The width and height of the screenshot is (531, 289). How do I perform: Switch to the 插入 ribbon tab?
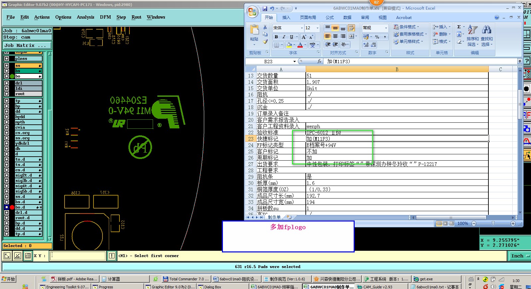point(286,17)
